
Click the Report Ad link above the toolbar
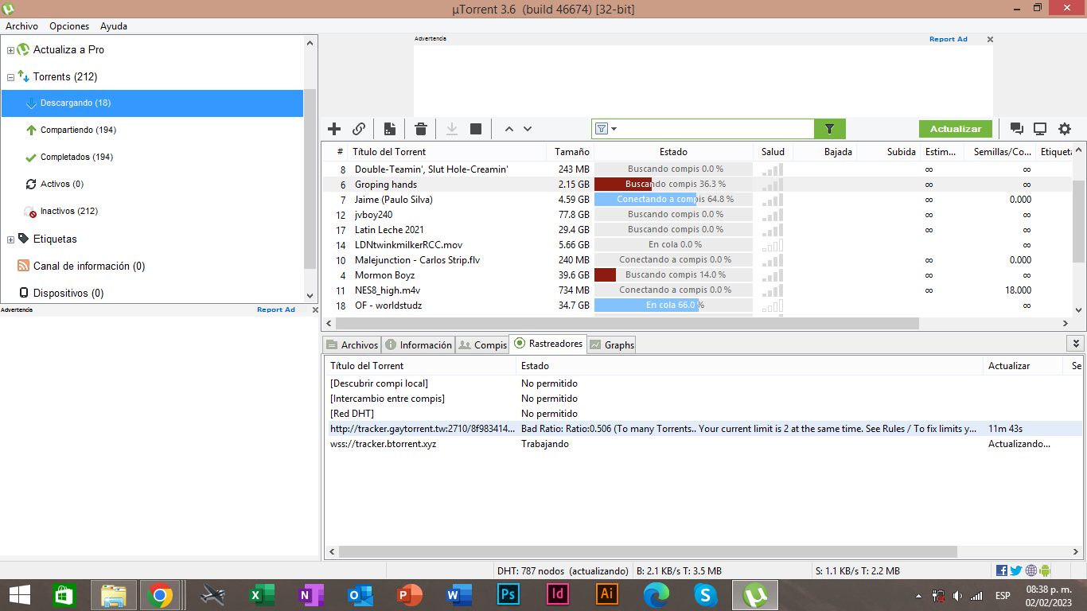point(948,39)
